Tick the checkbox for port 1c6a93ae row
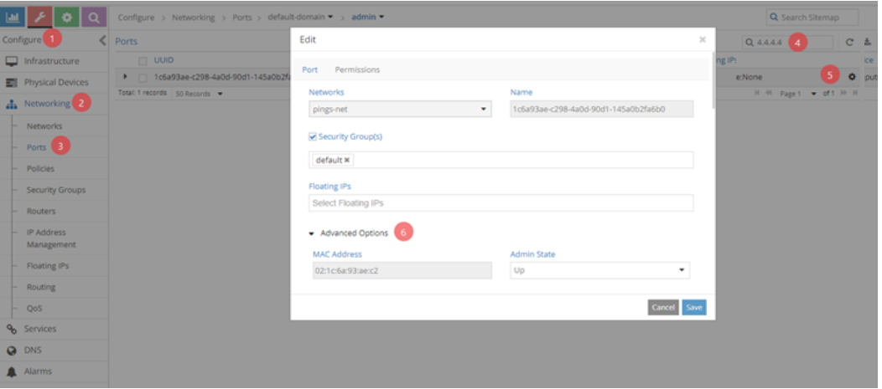Viewport: 882px width, 389px height. point(143,78)
